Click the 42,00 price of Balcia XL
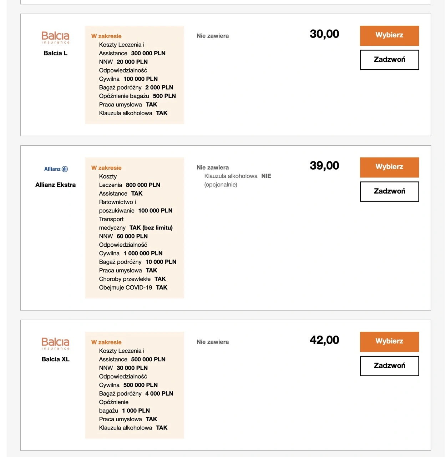The image size is (446, 457). [324, 340]
